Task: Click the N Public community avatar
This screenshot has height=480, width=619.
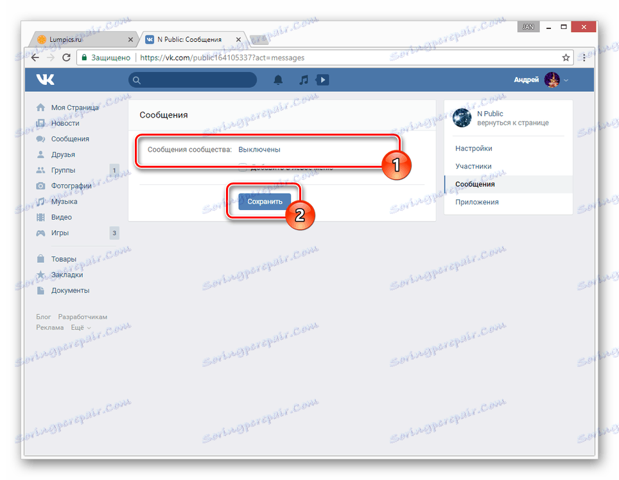Action: [x=462, y=118]
